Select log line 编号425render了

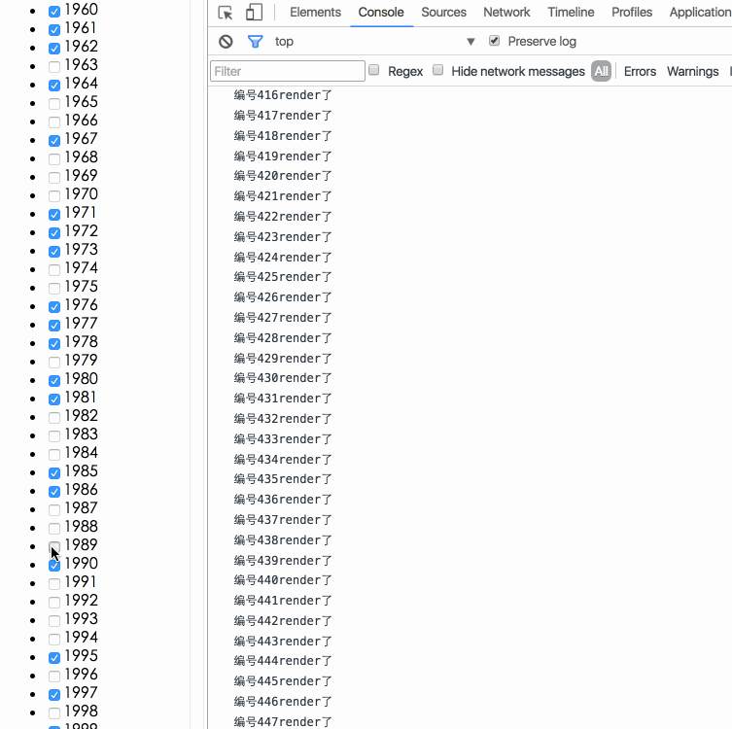click(x=283, y=277)
